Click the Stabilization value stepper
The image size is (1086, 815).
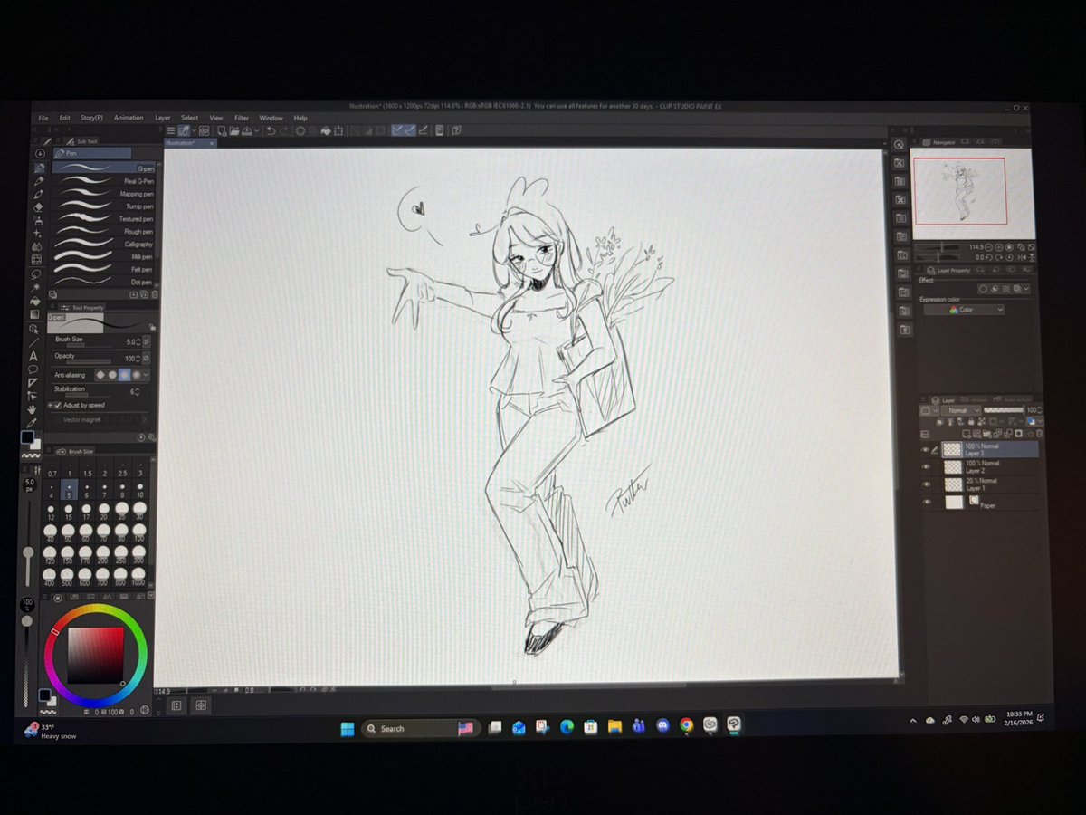(137, 392)
